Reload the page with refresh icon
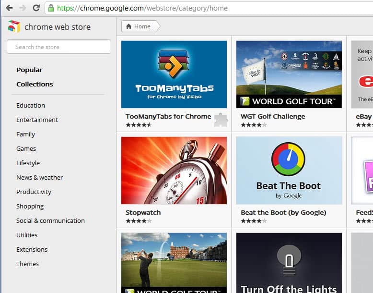The height and width of the screenshot is (293, 373). 36,8
